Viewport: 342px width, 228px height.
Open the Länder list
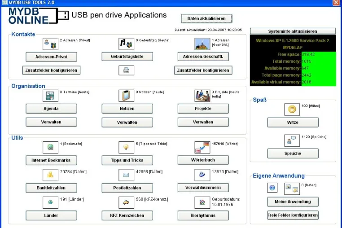51,215
